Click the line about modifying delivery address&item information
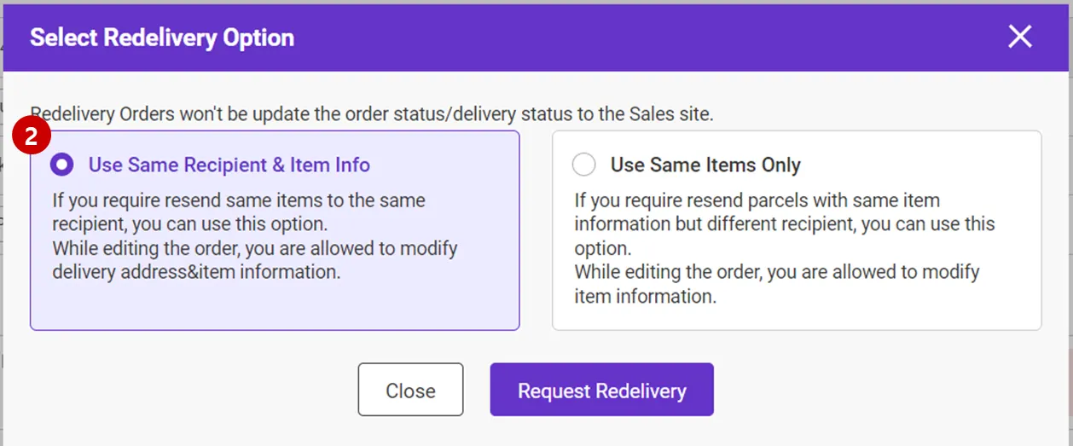This screenshot has height=446, width=1073. (x=196, y=272)
